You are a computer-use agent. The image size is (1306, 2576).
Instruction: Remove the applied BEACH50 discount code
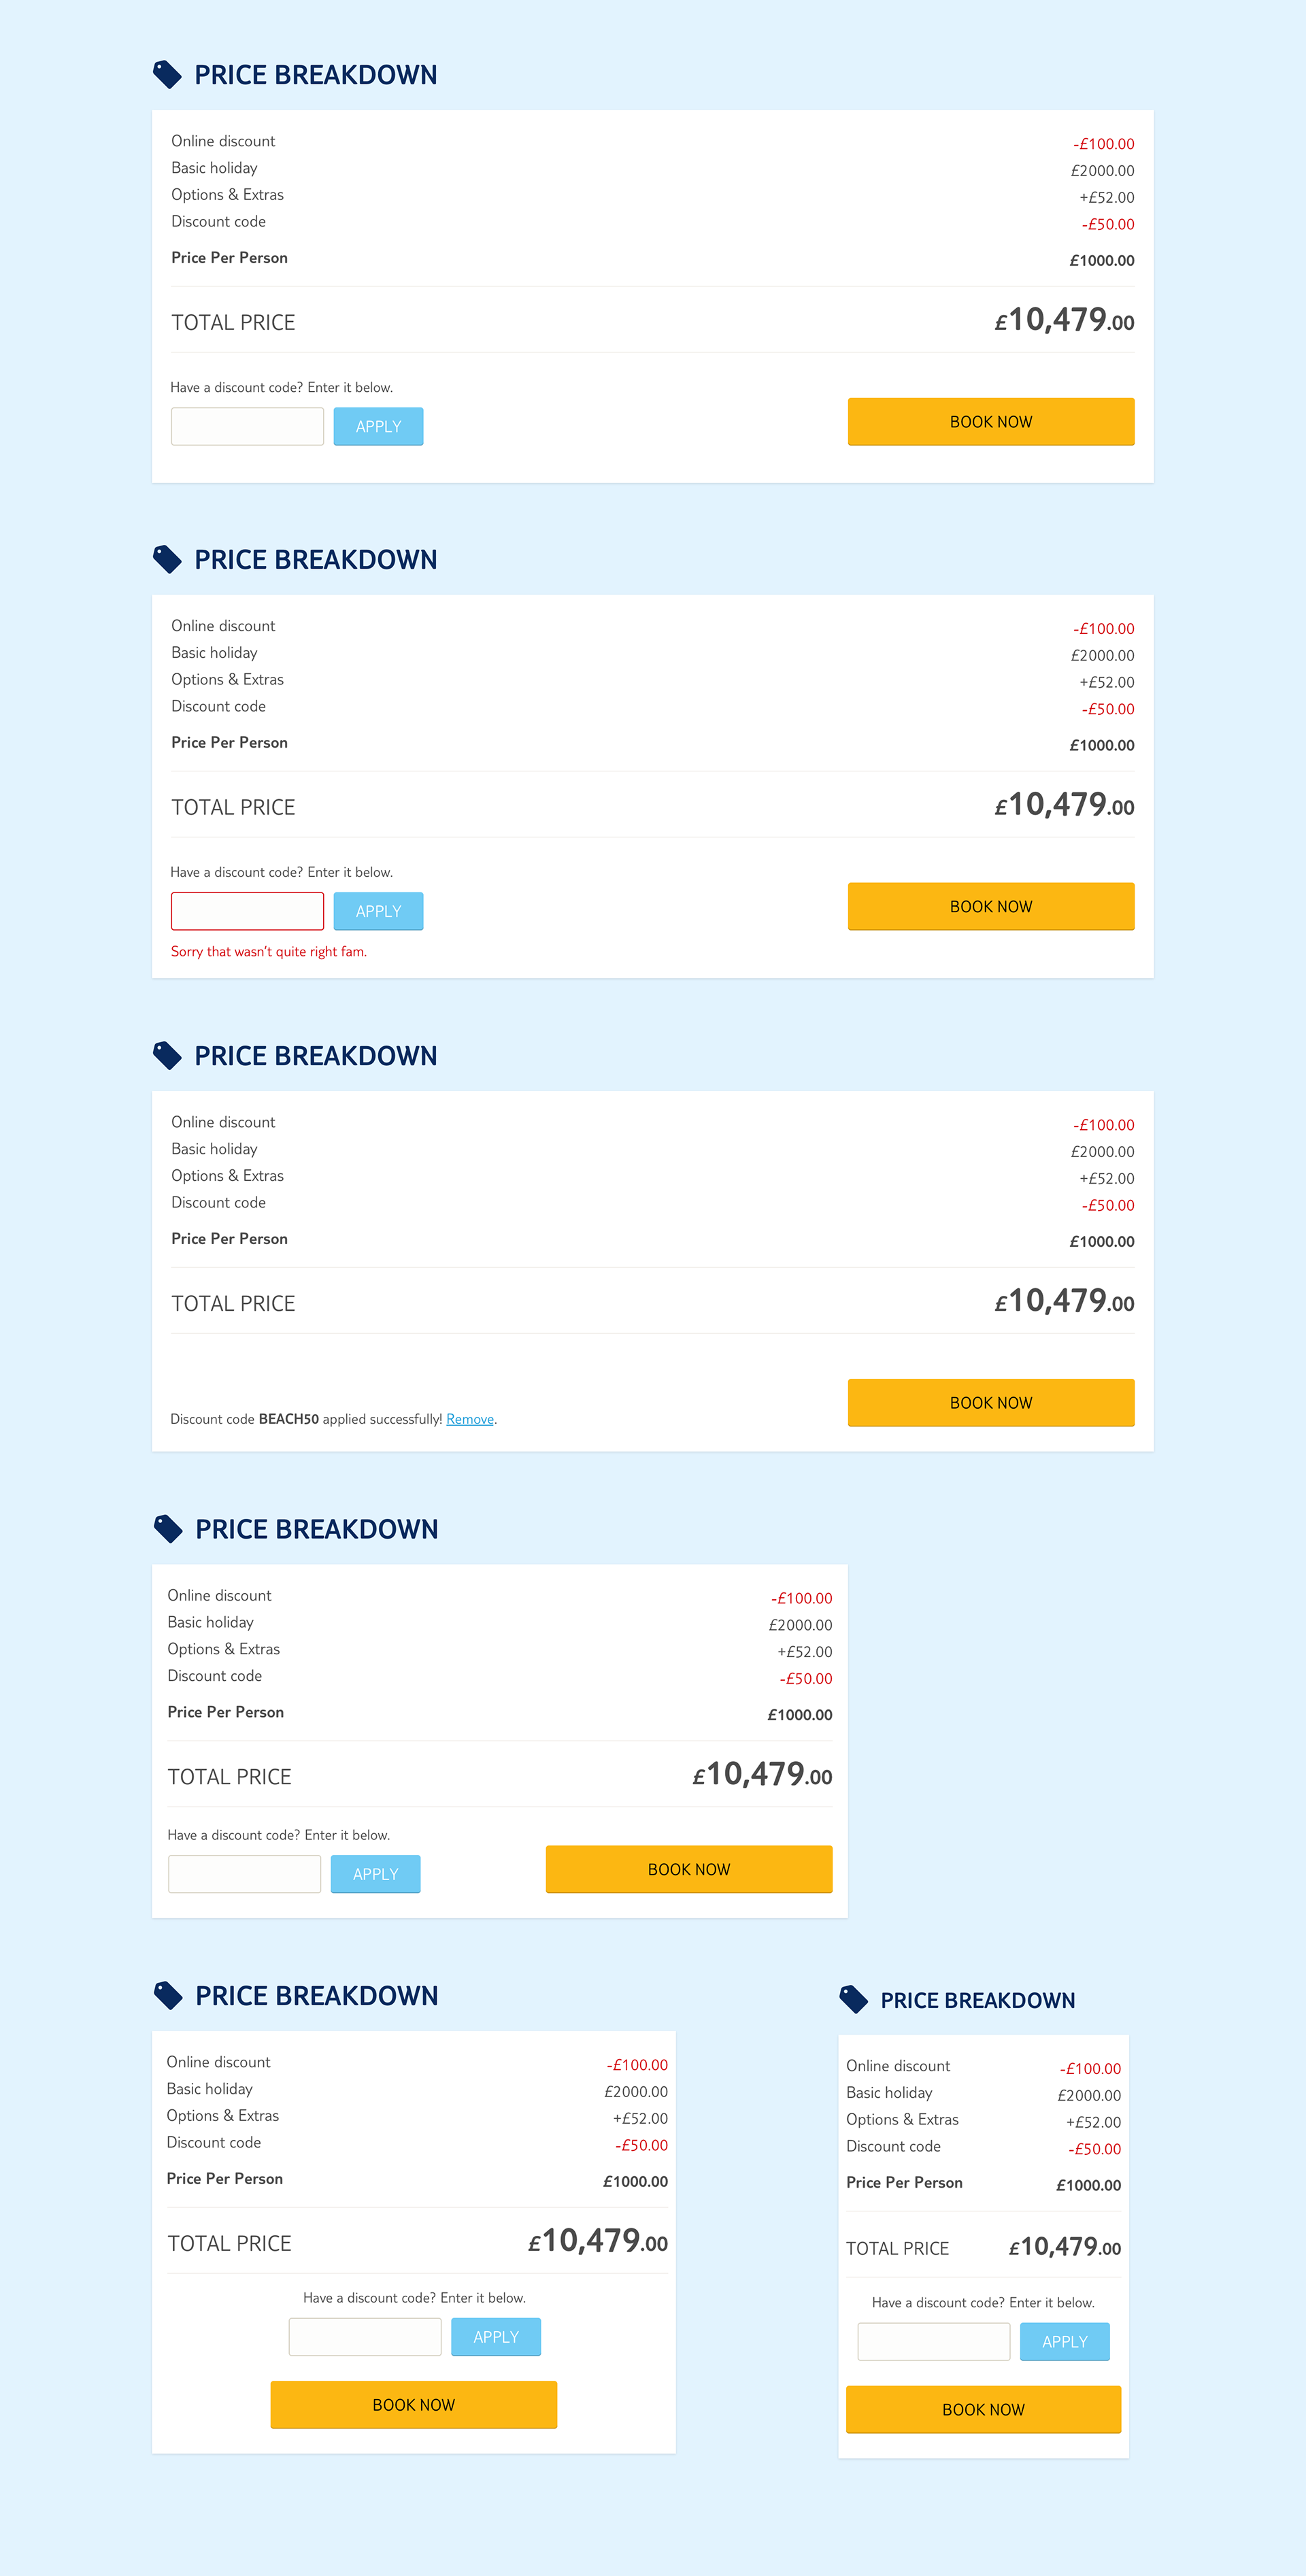[x=470, y=1419]
